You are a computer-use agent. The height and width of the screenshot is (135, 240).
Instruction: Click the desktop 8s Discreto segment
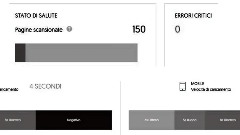pyautogui.click(x=18, y=120)
